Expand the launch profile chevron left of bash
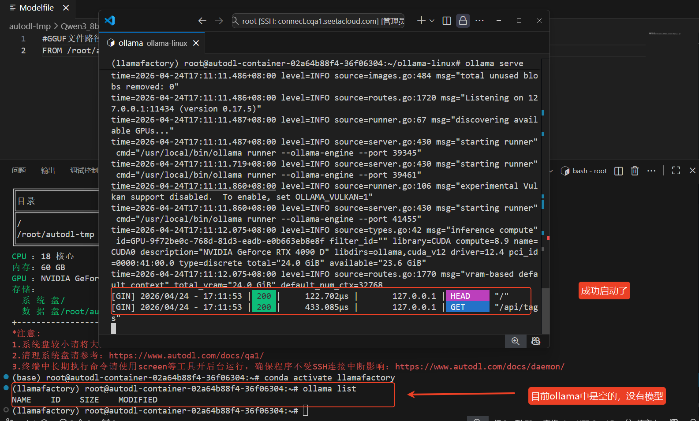The image size is (699, 421). coord(551,171)
